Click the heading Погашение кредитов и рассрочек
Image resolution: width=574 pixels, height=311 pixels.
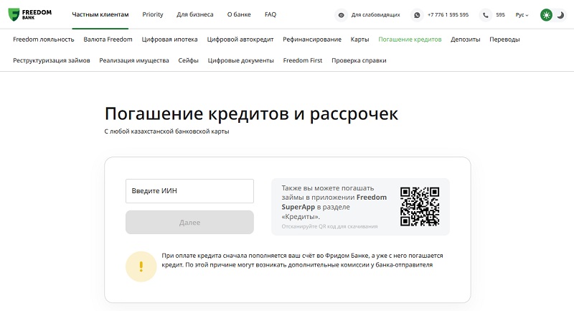251,114
